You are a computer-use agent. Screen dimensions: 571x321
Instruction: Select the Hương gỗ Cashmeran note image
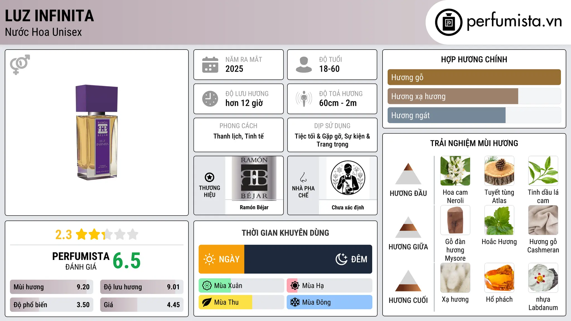click(x=543, y=220)
